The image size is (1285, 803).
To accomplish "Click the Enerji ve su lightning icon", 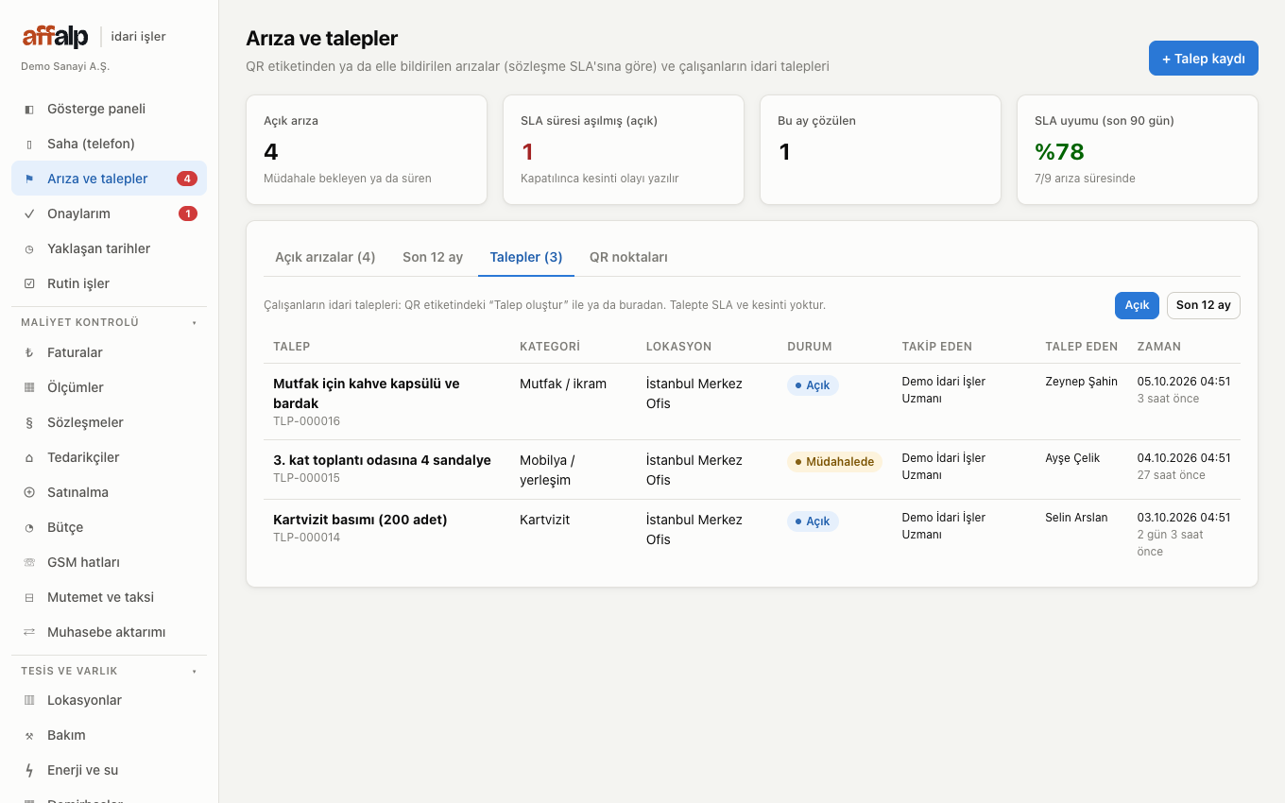I will (29, 770).
